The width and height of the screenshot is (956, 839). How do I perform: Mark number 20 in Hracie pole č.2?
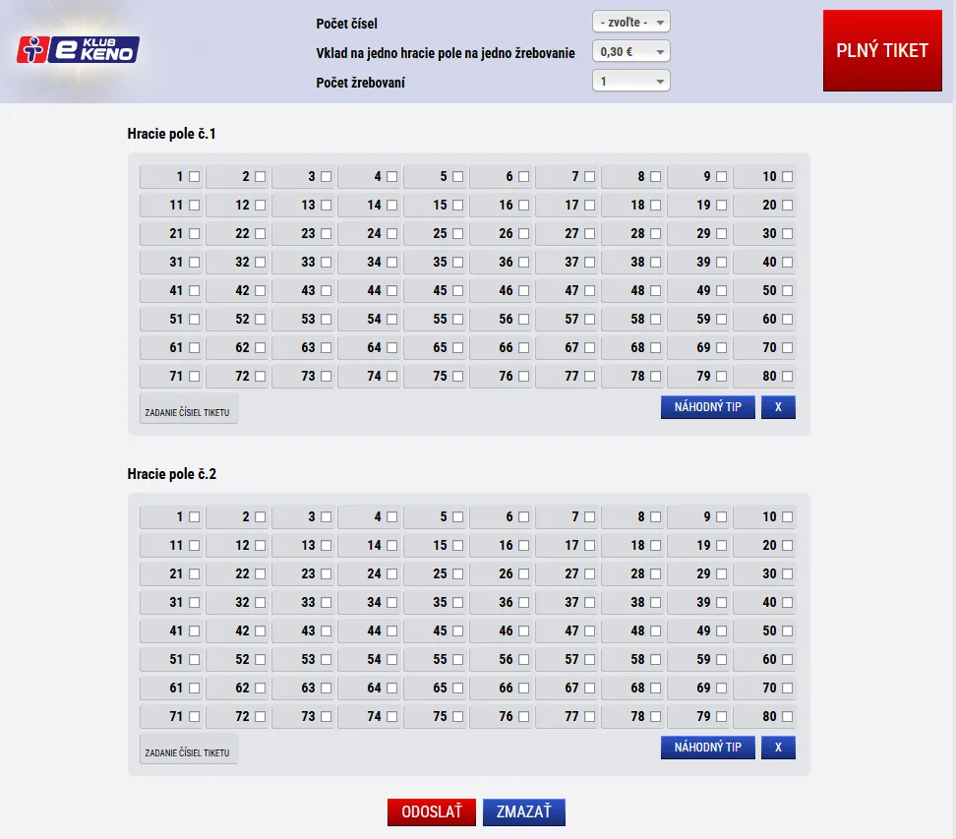click(787, 546)
